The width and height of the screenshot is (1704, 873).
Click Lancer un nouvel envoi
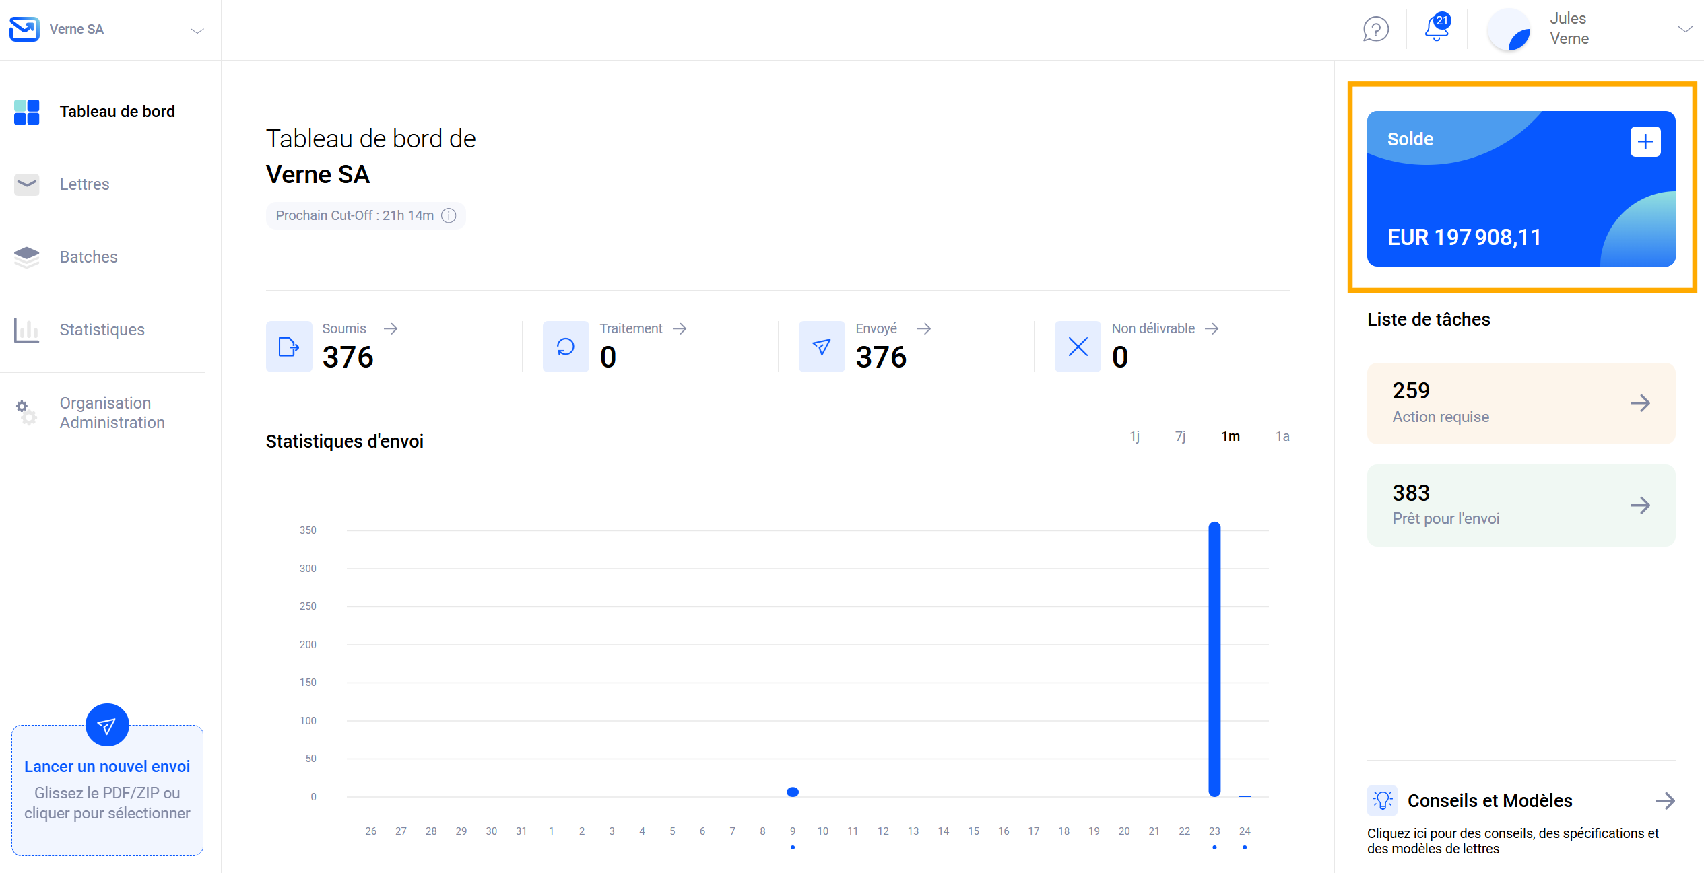coord(107,767)
